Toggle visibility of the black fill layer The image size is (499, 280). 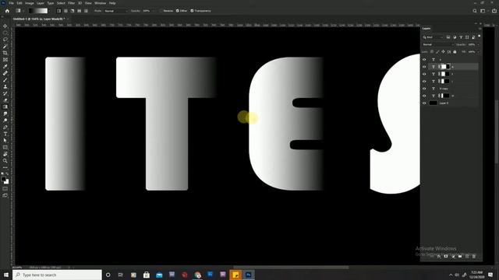(424, 103)
